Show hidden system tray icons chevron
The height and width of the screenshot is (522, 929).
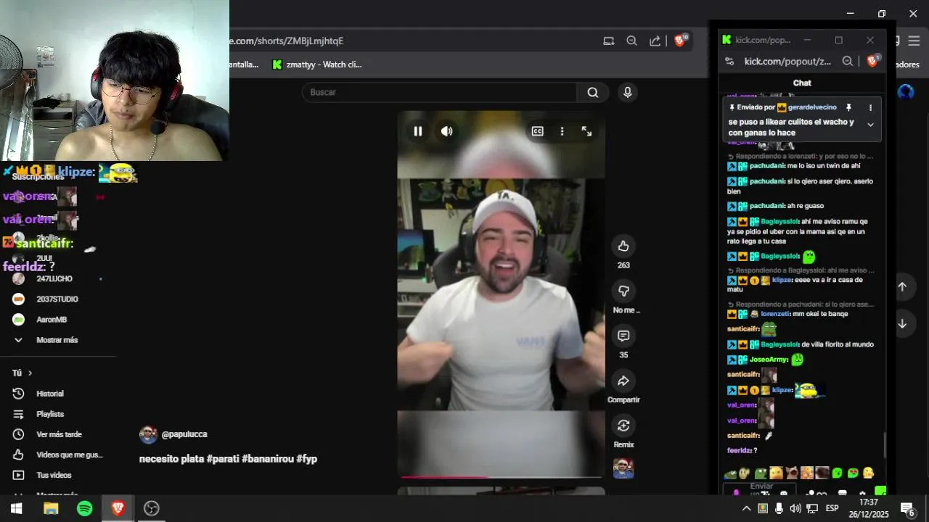click(x=746, y=508)
